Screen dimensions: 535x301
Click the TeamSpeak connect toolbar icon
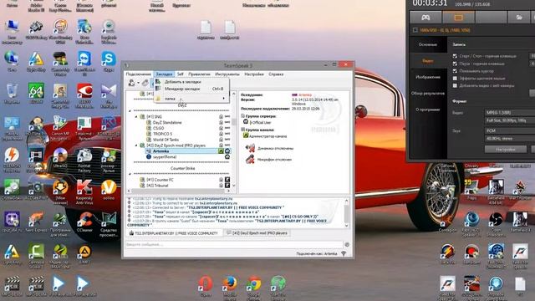click(131, 83)
